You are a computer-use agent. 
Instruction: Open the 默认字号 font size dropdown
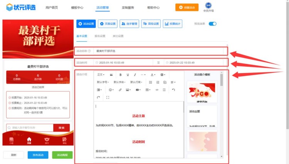[x=103, y=82]
